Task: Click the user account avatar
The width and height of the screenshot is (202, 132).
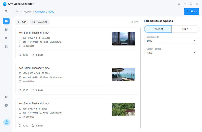Action: pyautogui.click(x=7, y=122)
